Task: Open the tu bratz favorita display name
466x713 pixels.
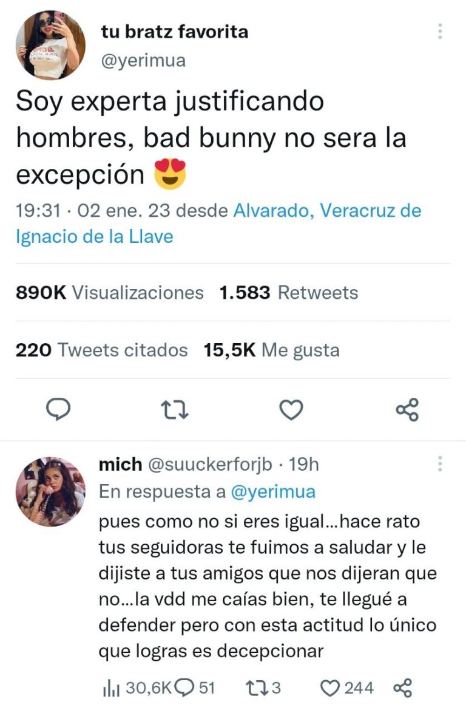Action: [x=174, y=32]
